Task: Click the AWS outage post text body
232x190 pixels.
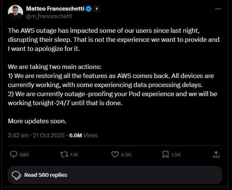Action: pos(113,75)
